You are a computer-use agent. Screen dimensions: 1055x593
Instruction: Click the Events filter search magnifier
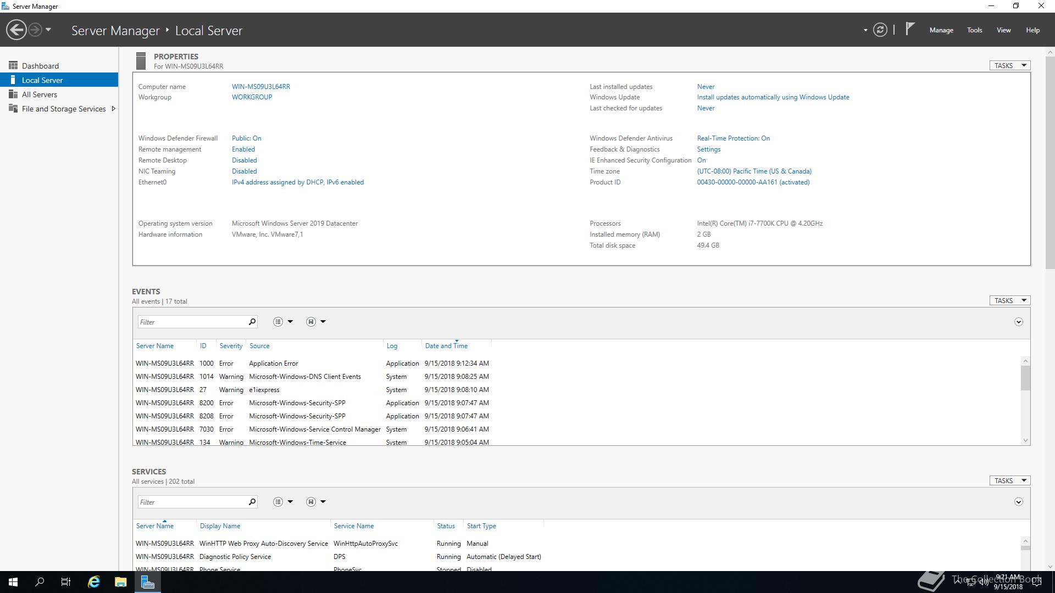pyautogui.click(x=252, y=322)
